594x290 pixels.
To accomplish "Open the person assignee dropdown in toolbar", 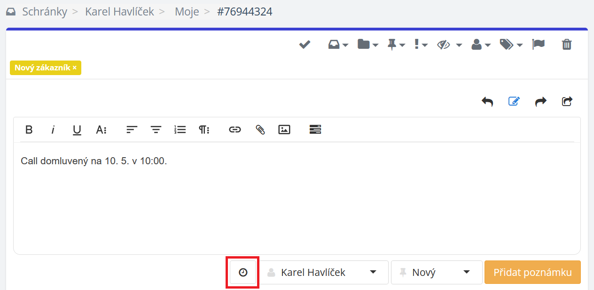I will (x=481, y=45).
